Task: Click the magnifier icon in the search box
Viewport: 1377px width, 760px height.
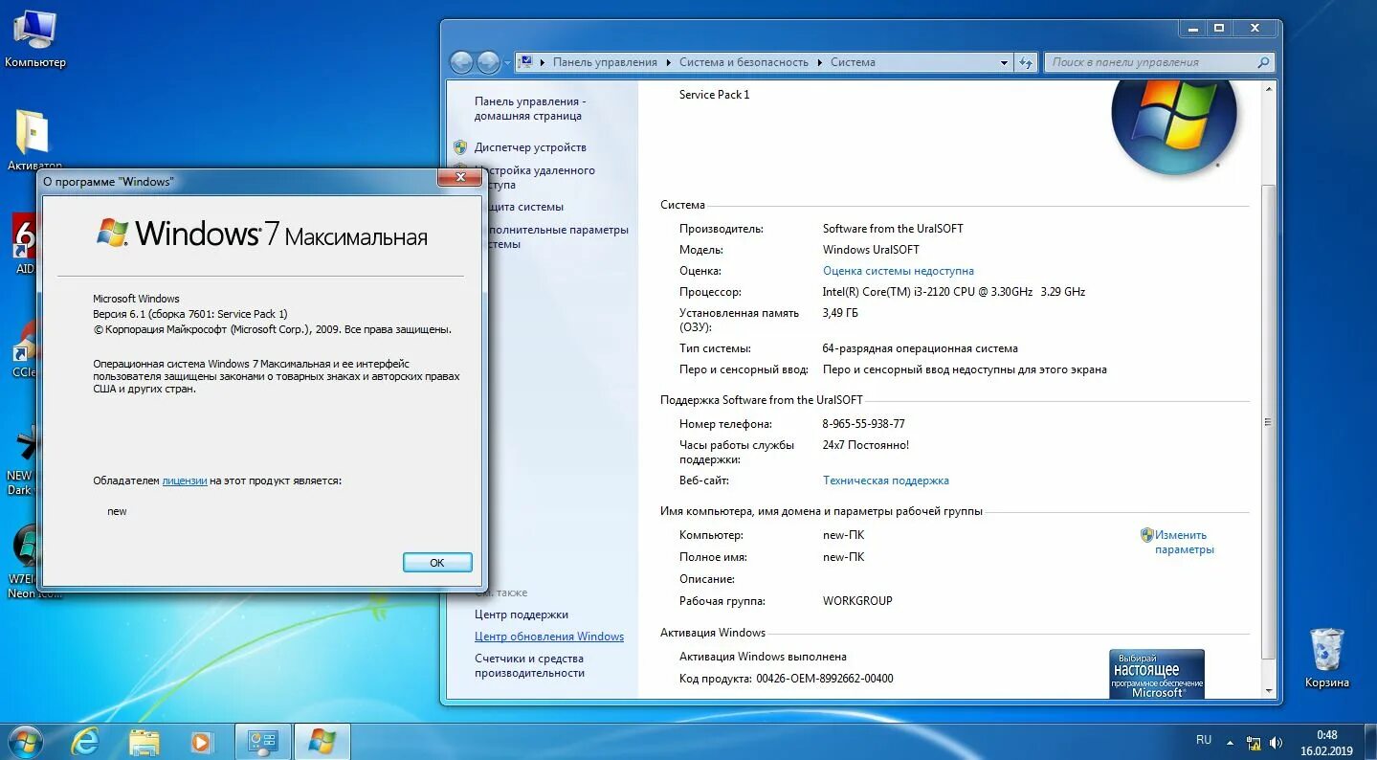Action: point(1264,62)
